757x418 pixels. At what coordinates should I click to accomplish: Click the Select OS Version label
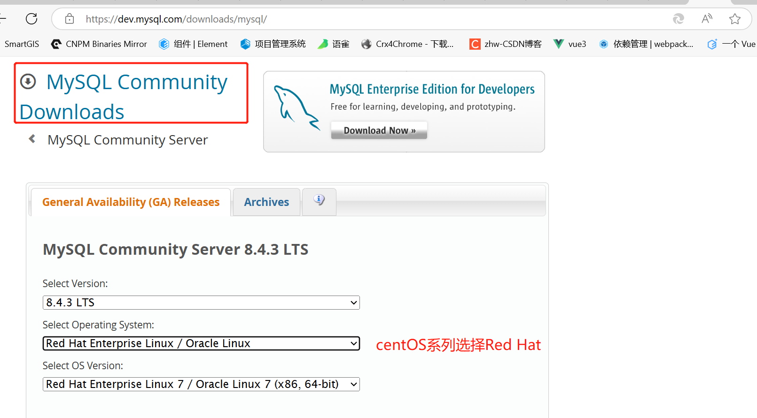83,365
